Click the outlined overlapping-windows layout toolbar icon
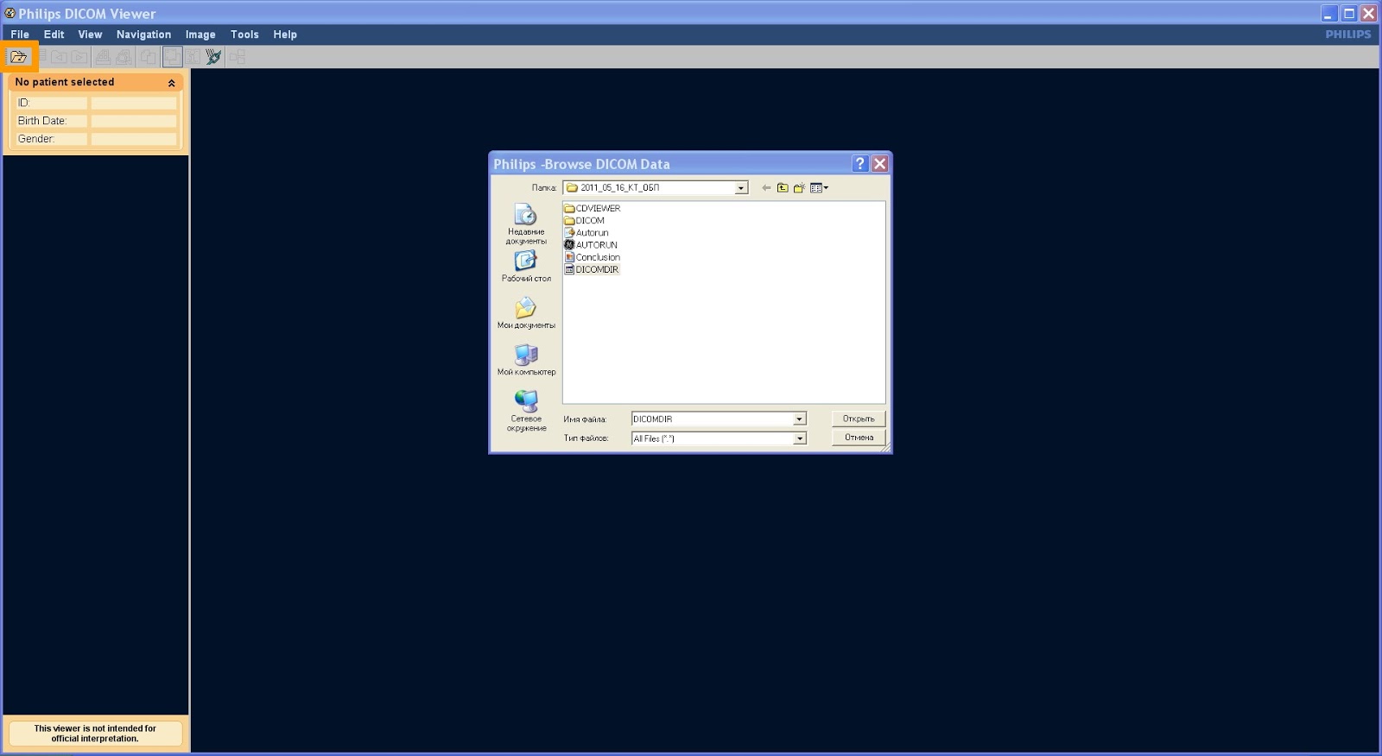This screenshot has width=1382, height=756. (173, 57)
